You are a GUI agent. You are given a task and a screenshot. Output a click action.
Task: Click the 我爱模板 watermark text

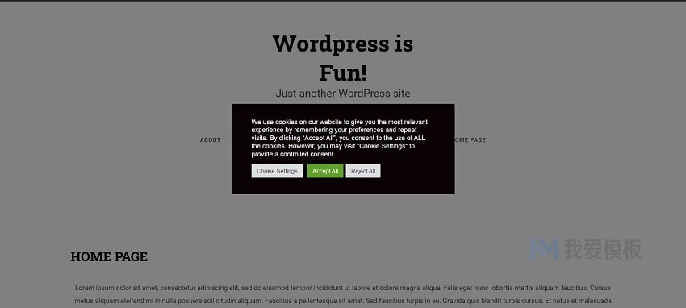[x=603, y=249]
